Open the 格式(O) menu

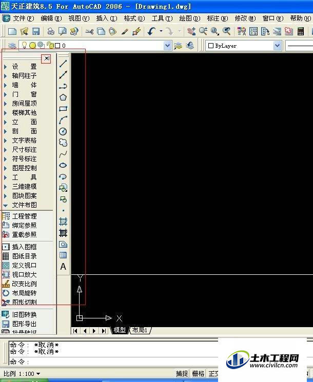pyautogui.click(x=134, y=18)
